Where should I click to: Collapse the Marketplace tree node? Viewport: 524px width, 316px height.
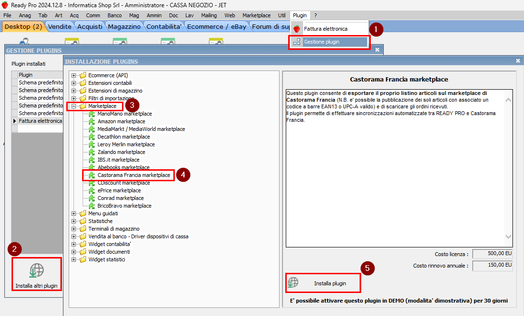tap(73, 106)
